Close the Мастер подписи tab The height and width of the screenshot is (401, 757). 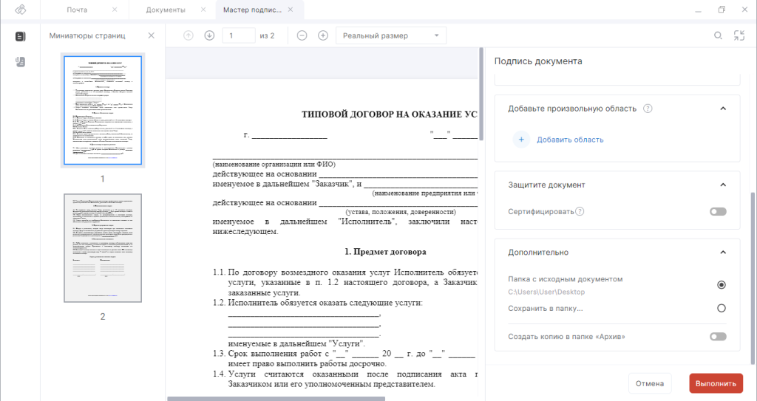[290, 10]
